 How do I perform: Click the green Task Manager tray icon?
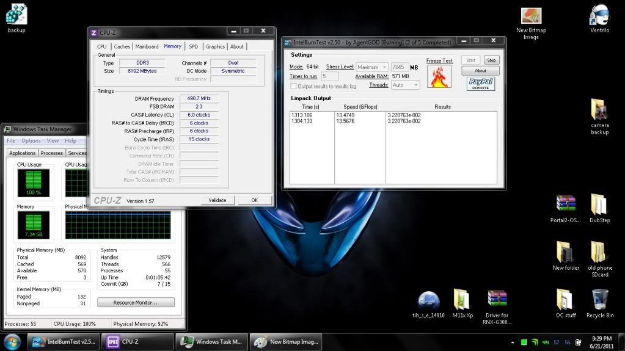click(524, 342)
